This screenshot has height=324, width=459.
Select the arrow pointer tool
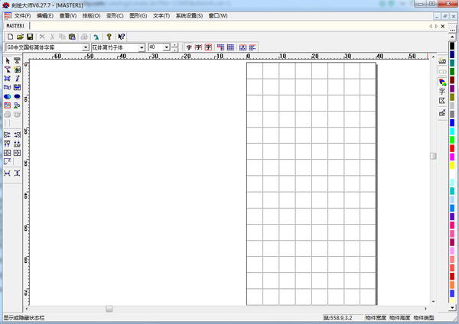pos(8,60)
